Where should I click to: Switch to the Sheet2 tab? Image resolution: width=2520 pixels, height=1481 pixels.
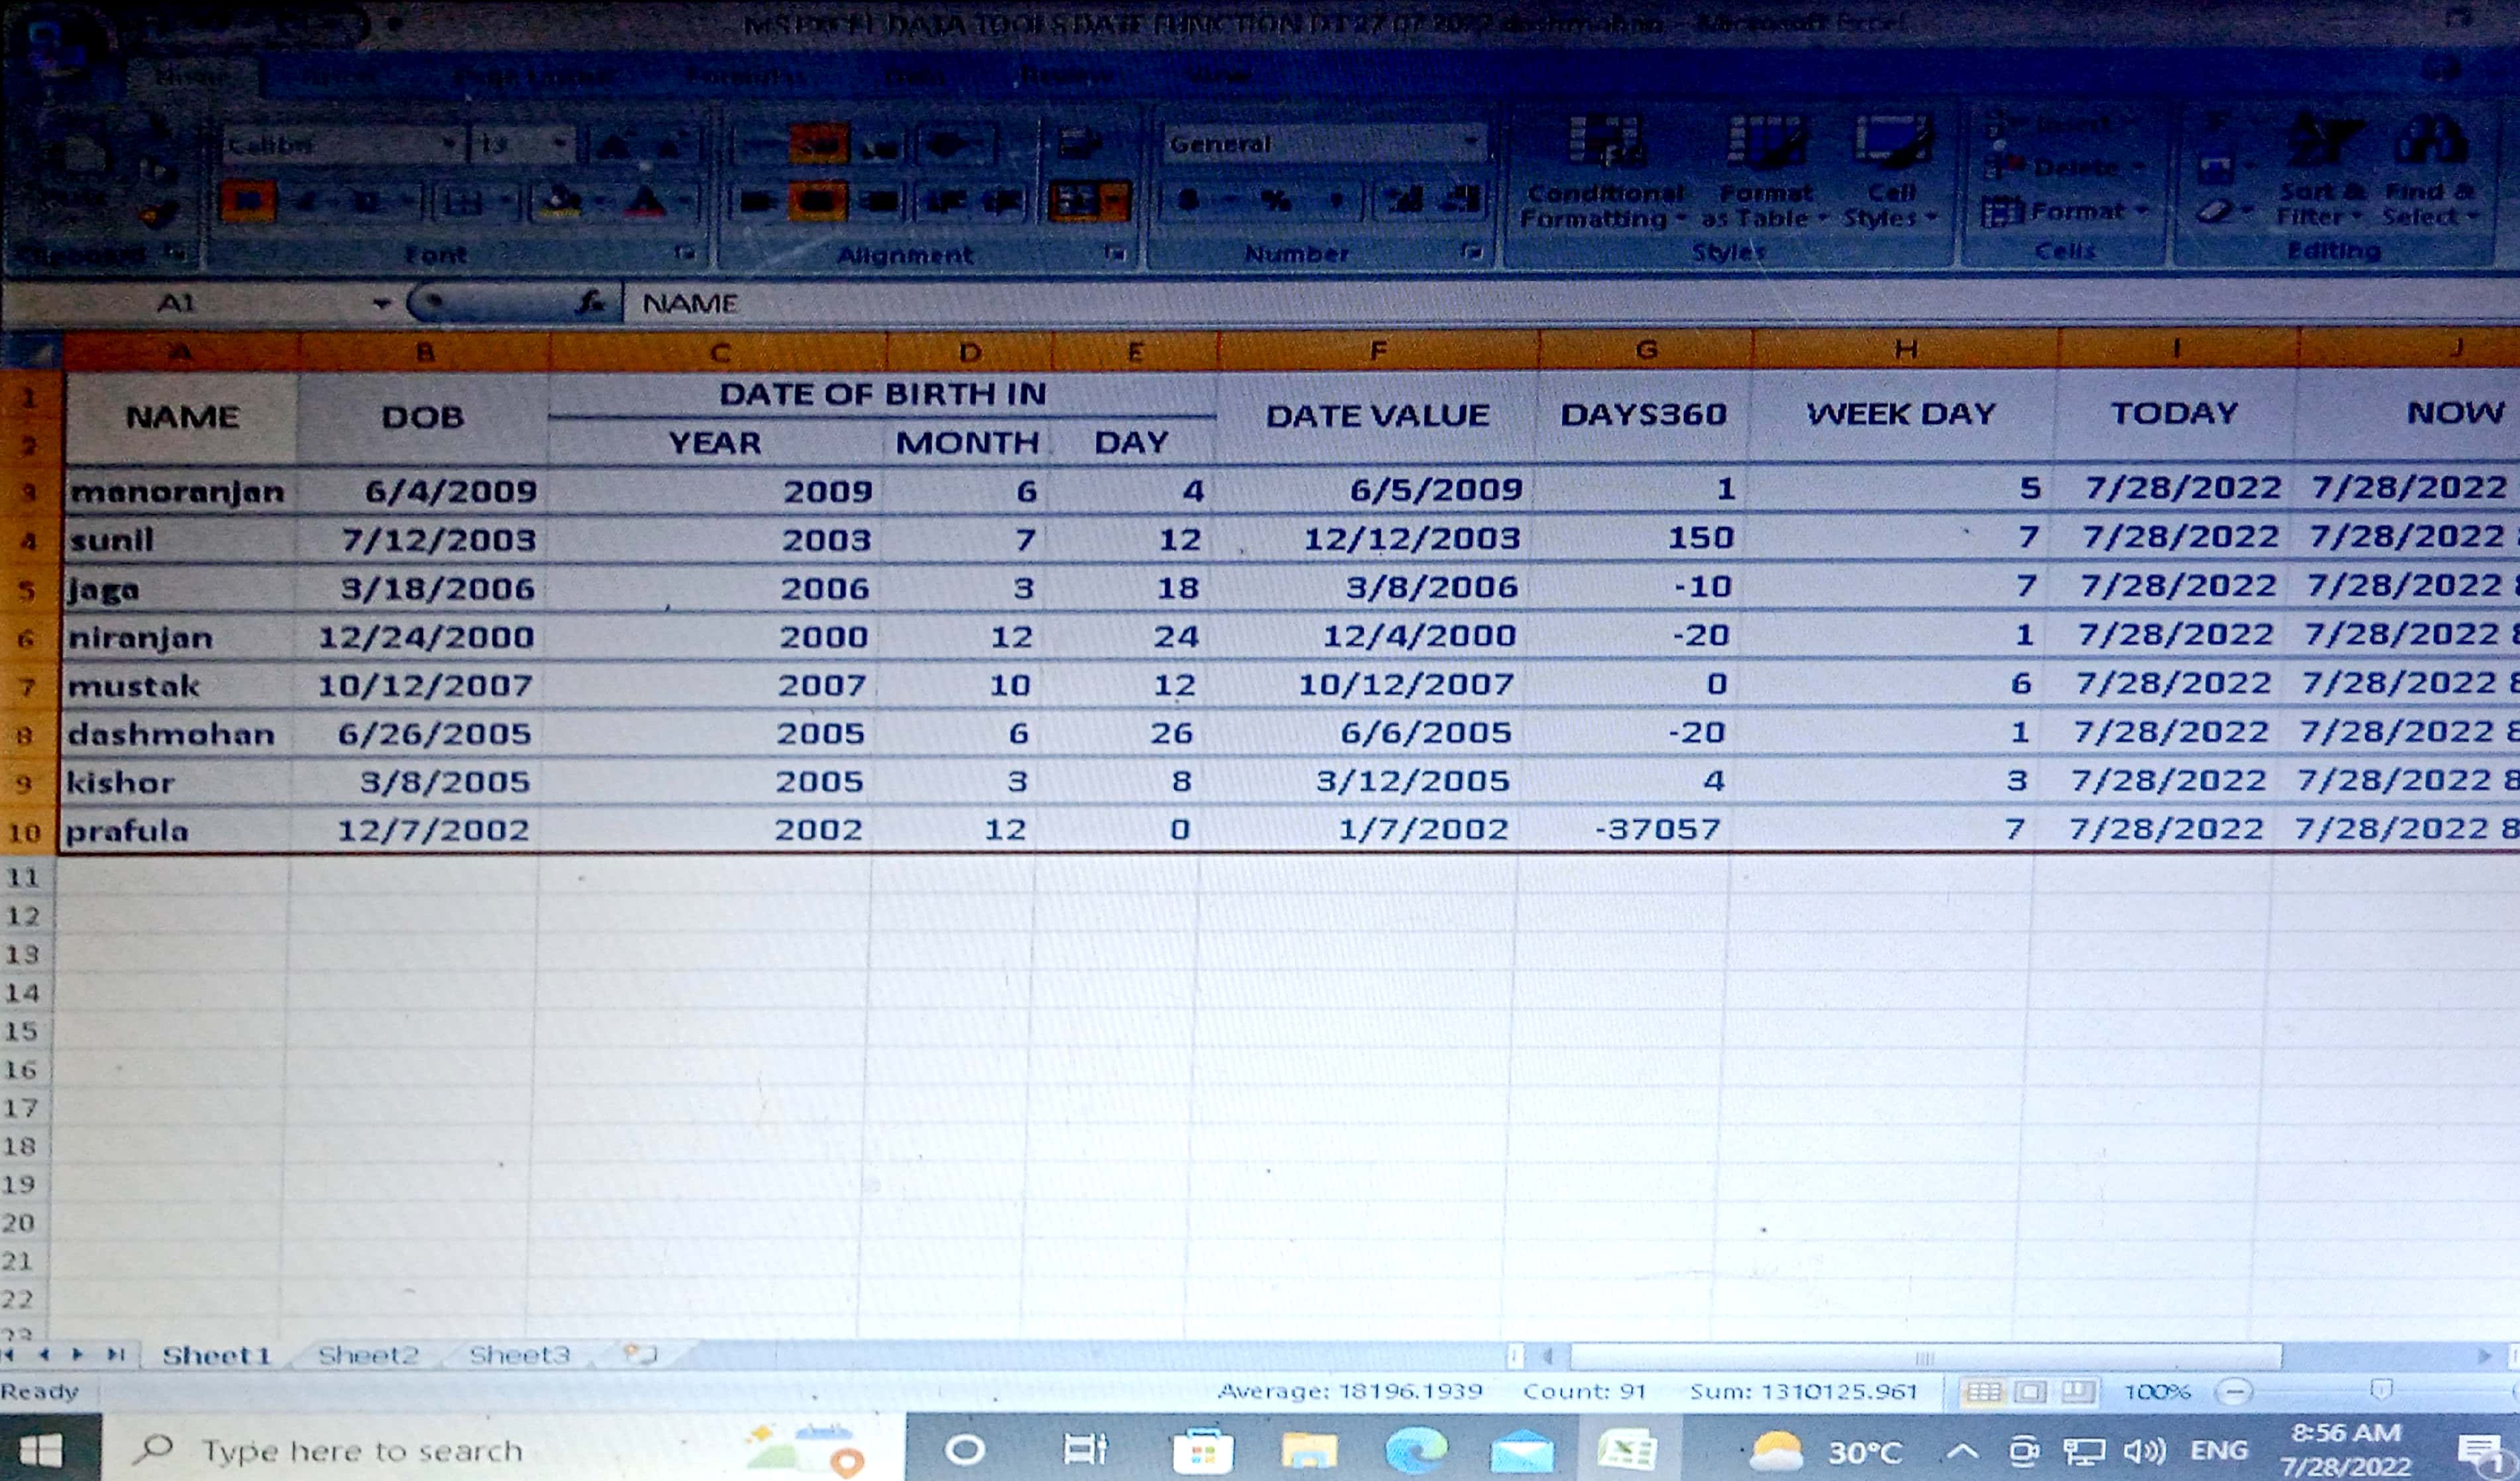[367, 1355]
